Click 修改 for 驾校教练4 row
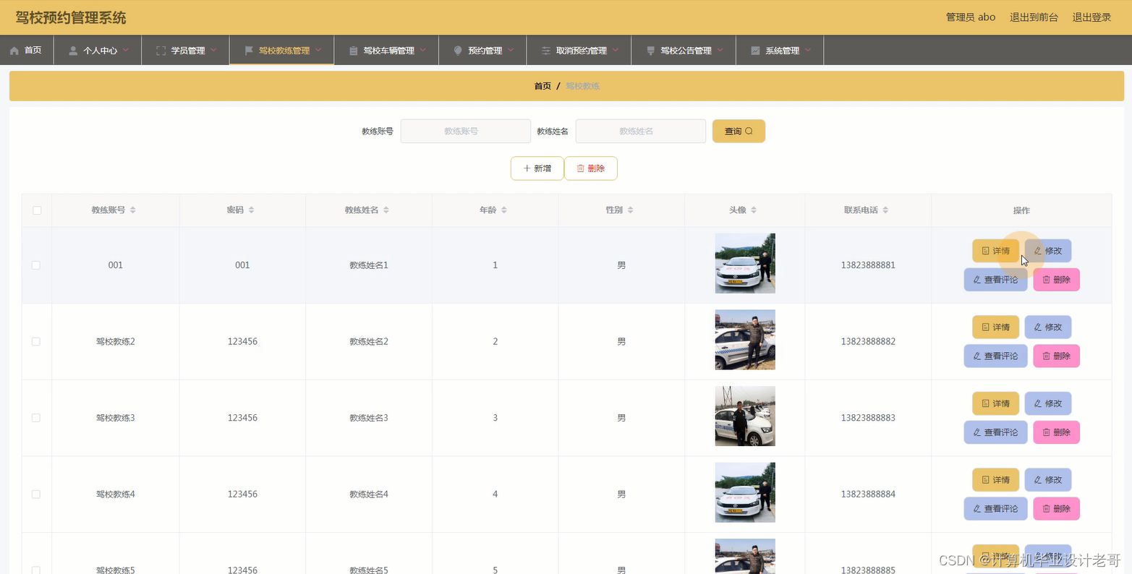1132x574 pixels. tap(1048, 479)
